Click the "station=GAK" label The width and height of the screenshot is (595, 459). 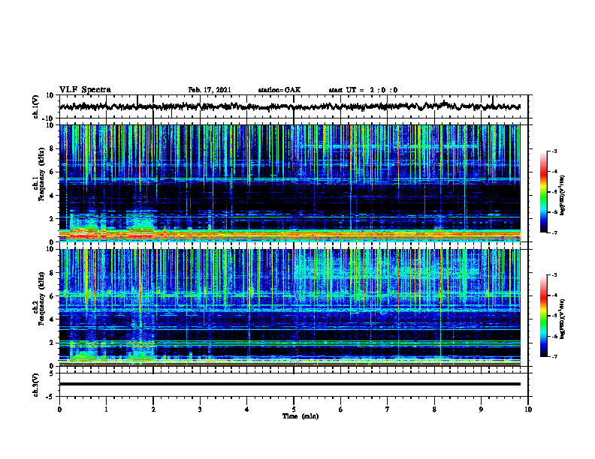point(279,90)
